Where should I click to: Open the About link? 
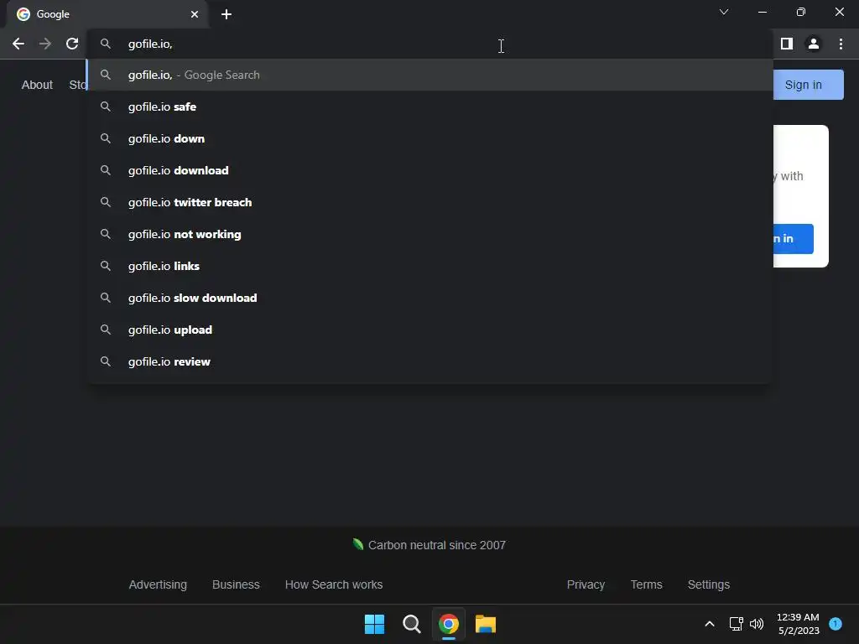pyautogui.click(x=37, y=85)
